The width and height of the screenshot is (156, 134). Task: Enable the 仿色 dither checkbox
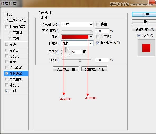(98, 24)
